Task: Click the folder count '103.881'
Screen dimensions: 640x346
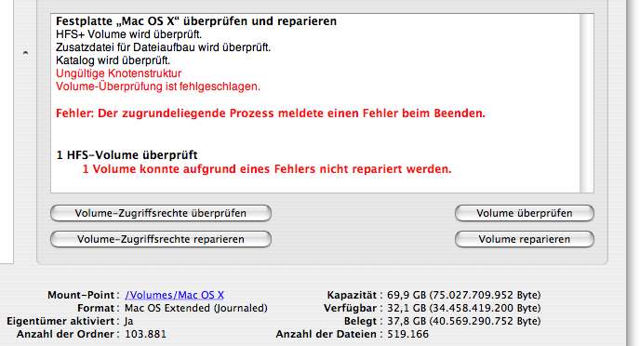Action: click(146, 334)
